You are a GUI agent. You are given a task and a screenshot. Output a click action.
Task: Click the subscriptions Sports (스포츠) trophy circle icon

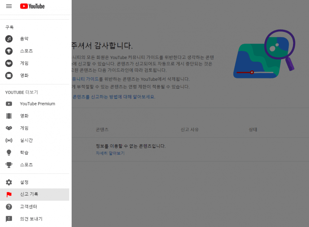pyautogui.click(x=9, y=51)
